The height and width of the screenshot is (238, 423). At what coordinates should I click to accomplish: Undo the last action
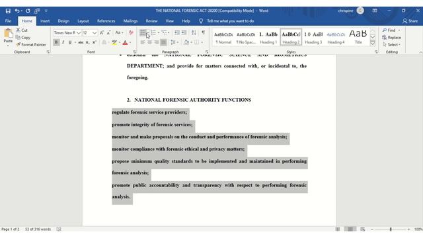coord(17,11)
